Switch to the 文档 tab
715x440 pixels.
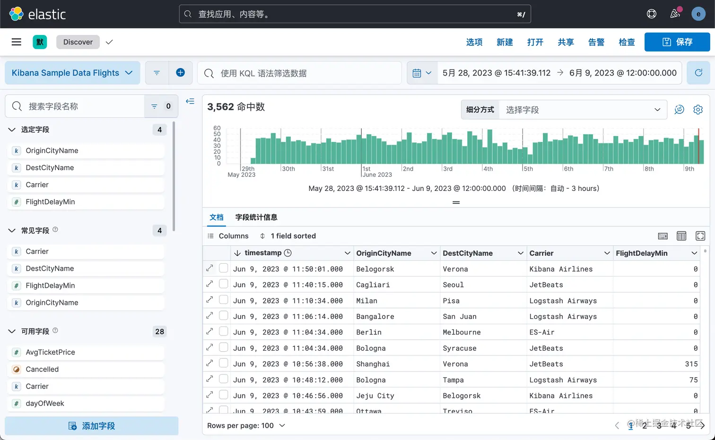pyautogui.click(x=217, y=217)
